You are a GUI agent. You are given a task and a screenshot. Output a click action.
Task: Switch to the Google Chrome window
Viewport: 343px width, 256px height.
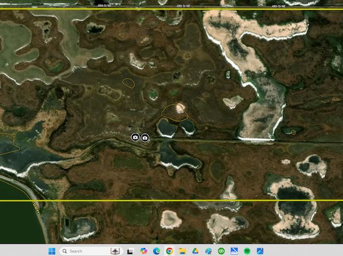[x=169, y=251]
